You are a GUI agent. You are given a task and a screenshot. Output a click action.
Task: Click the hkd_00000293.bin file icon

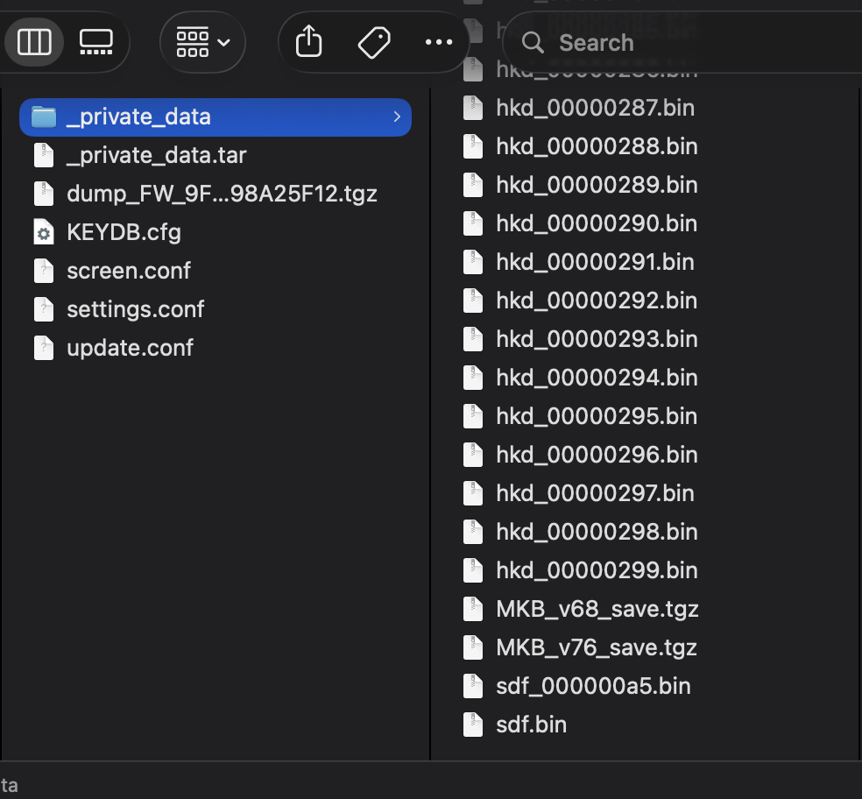(x=473, y=339)
